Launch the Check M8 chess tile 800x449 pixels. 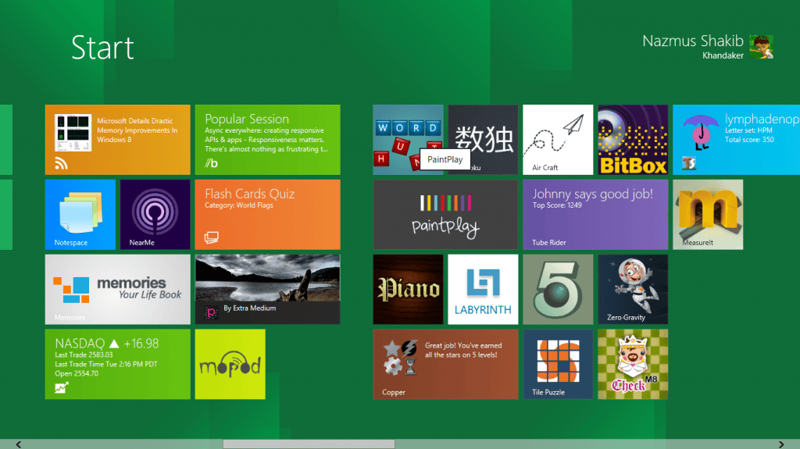coord(633,365)
